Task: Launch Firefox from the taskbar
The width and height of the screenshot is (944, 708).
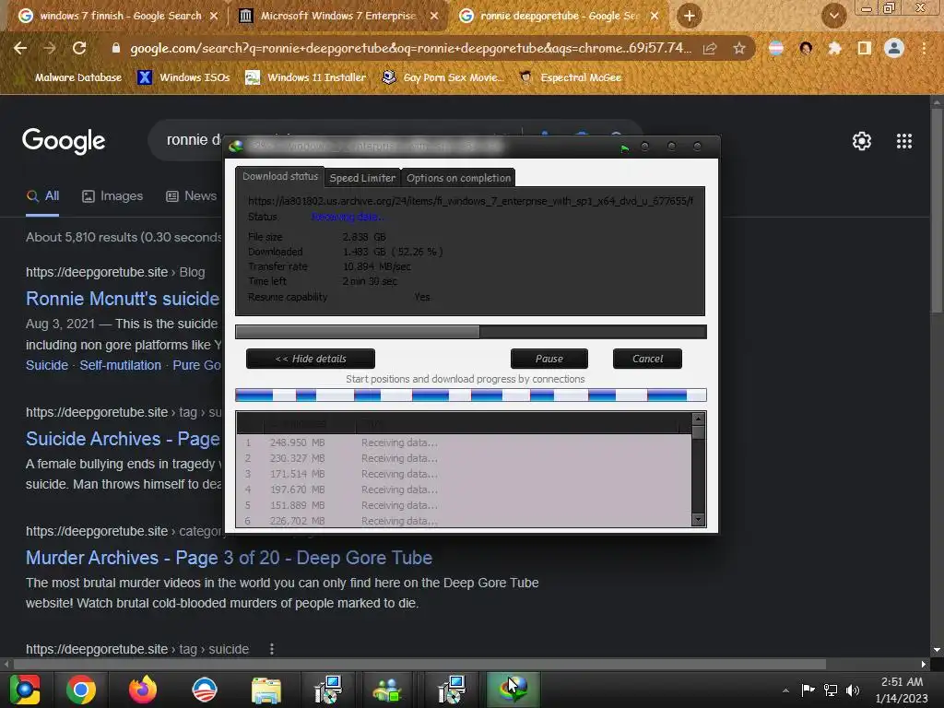Action: (143, 690)
